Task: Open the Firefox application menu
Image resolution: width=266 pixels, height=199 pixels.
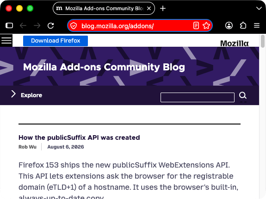Action: [257, 25]
